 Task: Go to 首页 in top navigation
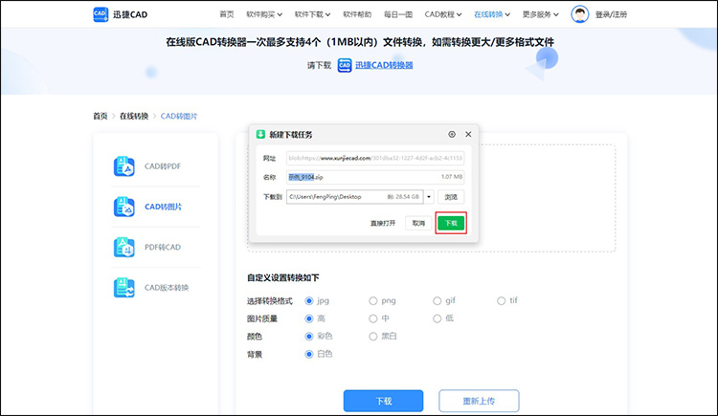click(x=227, y=14)
